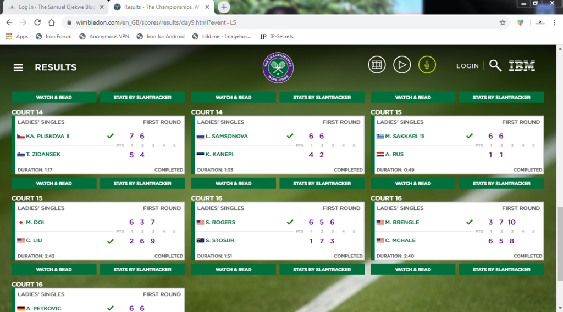The width and height of the screenshot is (563, 312).
Task: Open Stats by Slamtracker under Brengle match
Action: [x=501, y=269]
